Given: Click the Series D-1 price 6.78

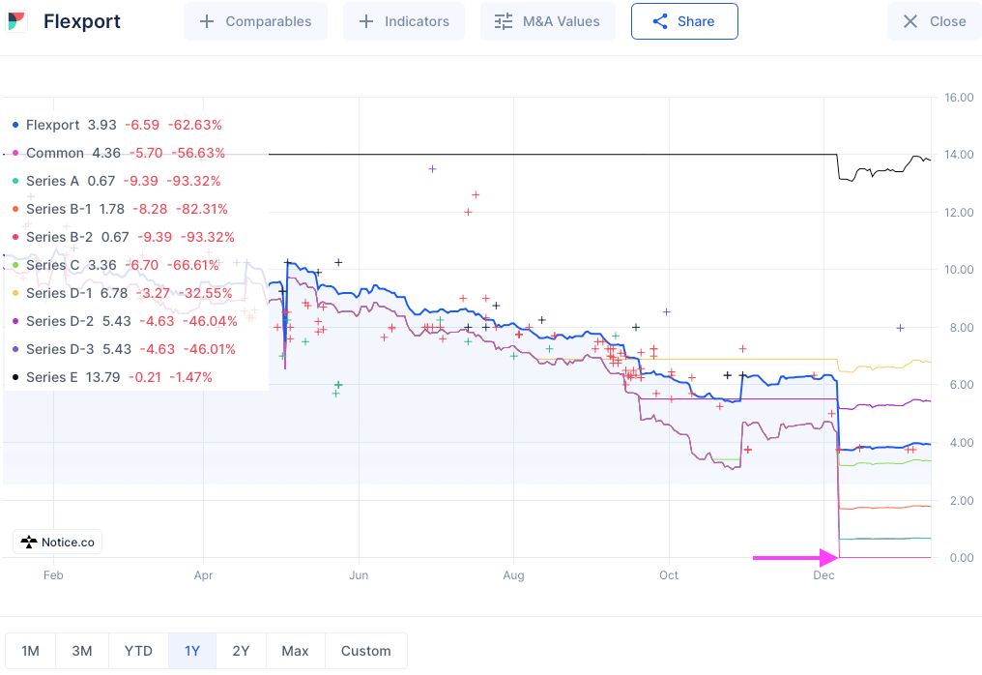Looking at the screenshot, I should pos(114,293).
